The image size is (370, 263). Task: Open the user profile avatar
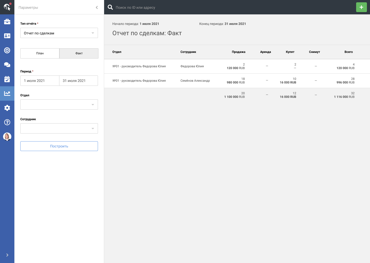click(7, 137)
